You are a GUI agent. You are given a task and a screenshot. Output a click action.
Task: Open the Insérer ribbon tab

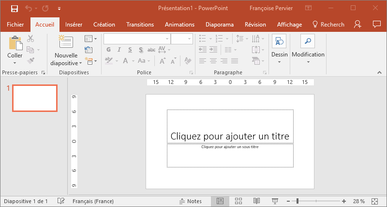74,25
